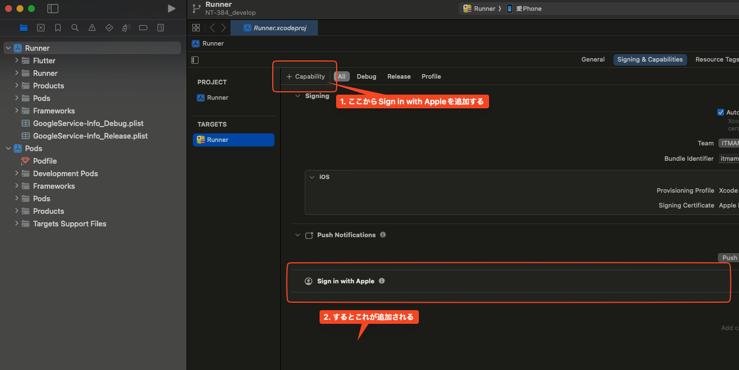This screenshot has height=370, width=739.
Task: Go back with the left arrow
Action: [212, 27]
